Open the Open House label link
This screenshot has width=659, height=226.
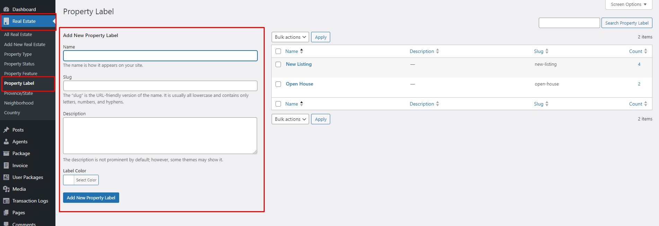tap(299, 84)
